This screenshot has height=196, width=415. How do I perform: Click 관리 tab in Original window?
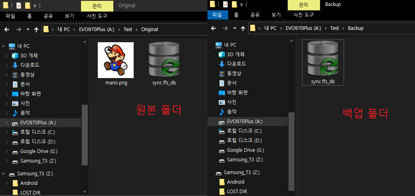point(97,6)
